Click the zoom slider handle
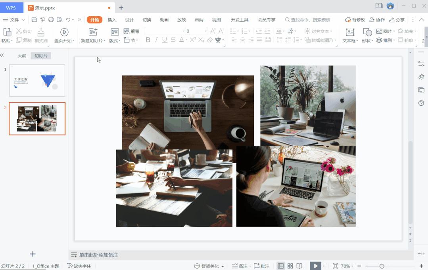 381,266
